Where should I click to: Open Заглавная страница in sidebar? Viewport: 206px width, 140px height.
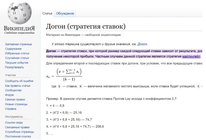click(18, 44)
